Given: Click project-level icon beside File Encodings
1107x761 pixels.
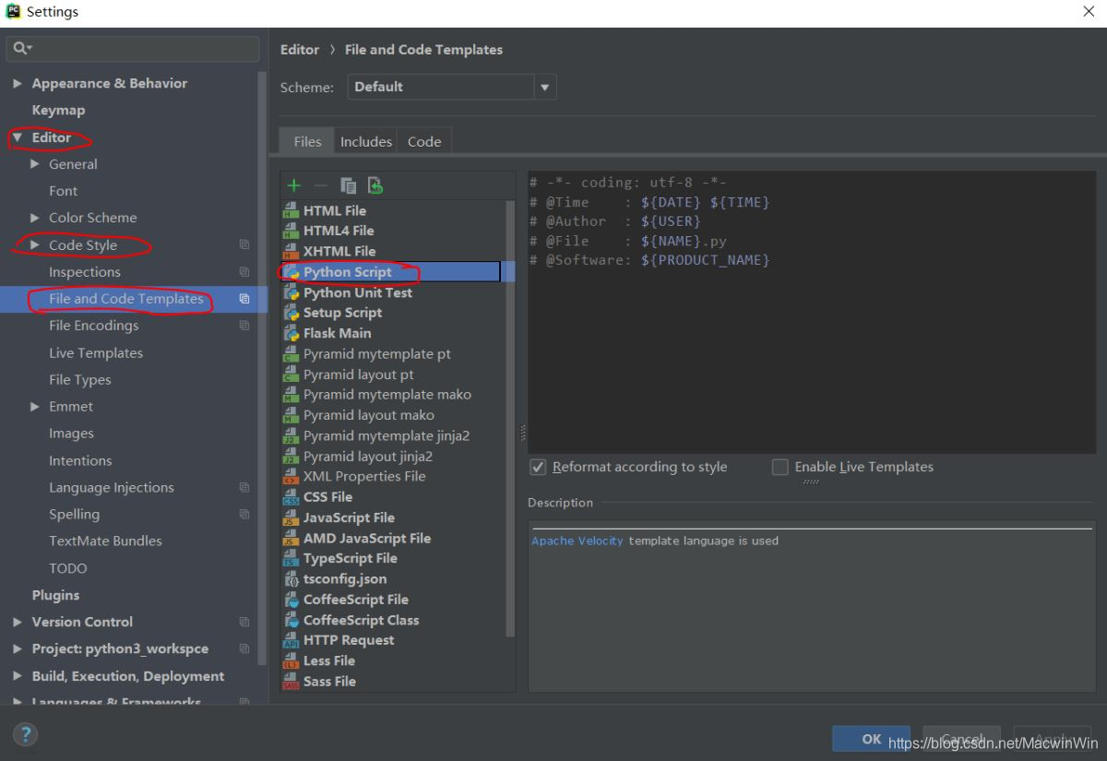Looking at the screenshot, I should (x=244, y=326).
